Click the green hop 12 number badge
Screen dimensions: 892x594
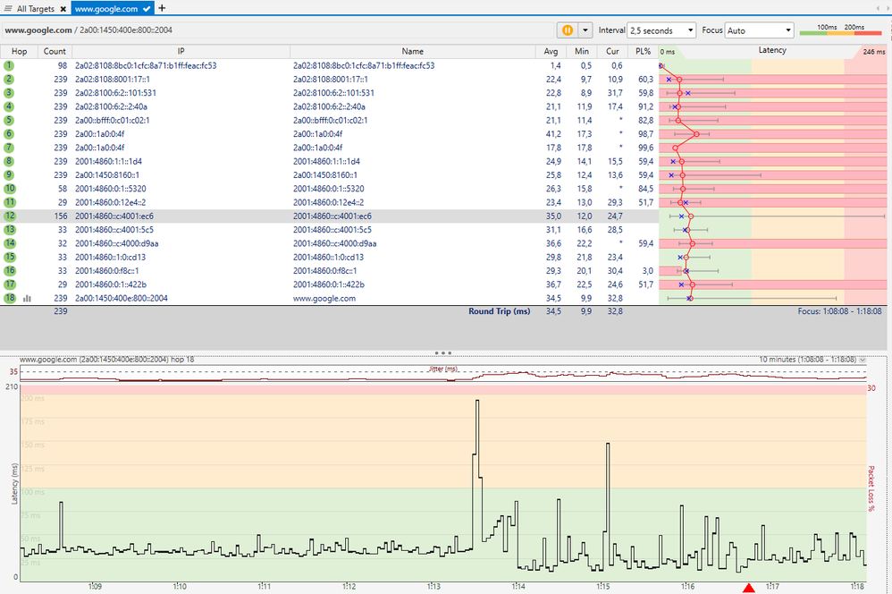[x=10, y=216]
